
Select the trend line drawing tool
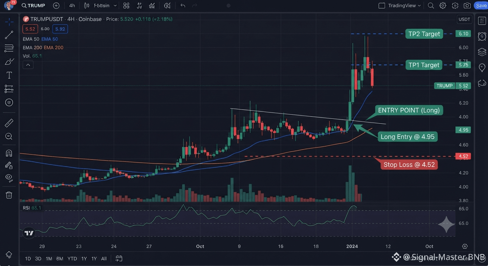9,35
